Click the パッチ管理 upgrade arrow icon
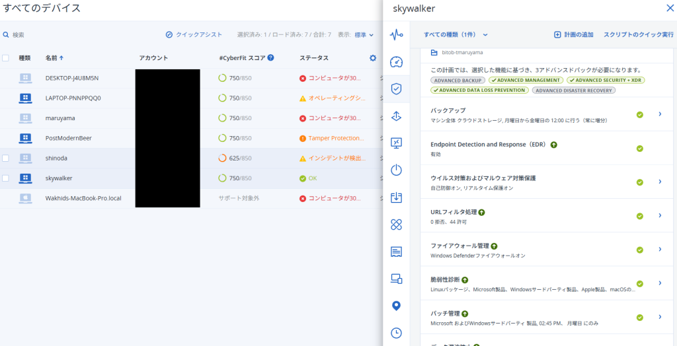 [x=465, y=314]
